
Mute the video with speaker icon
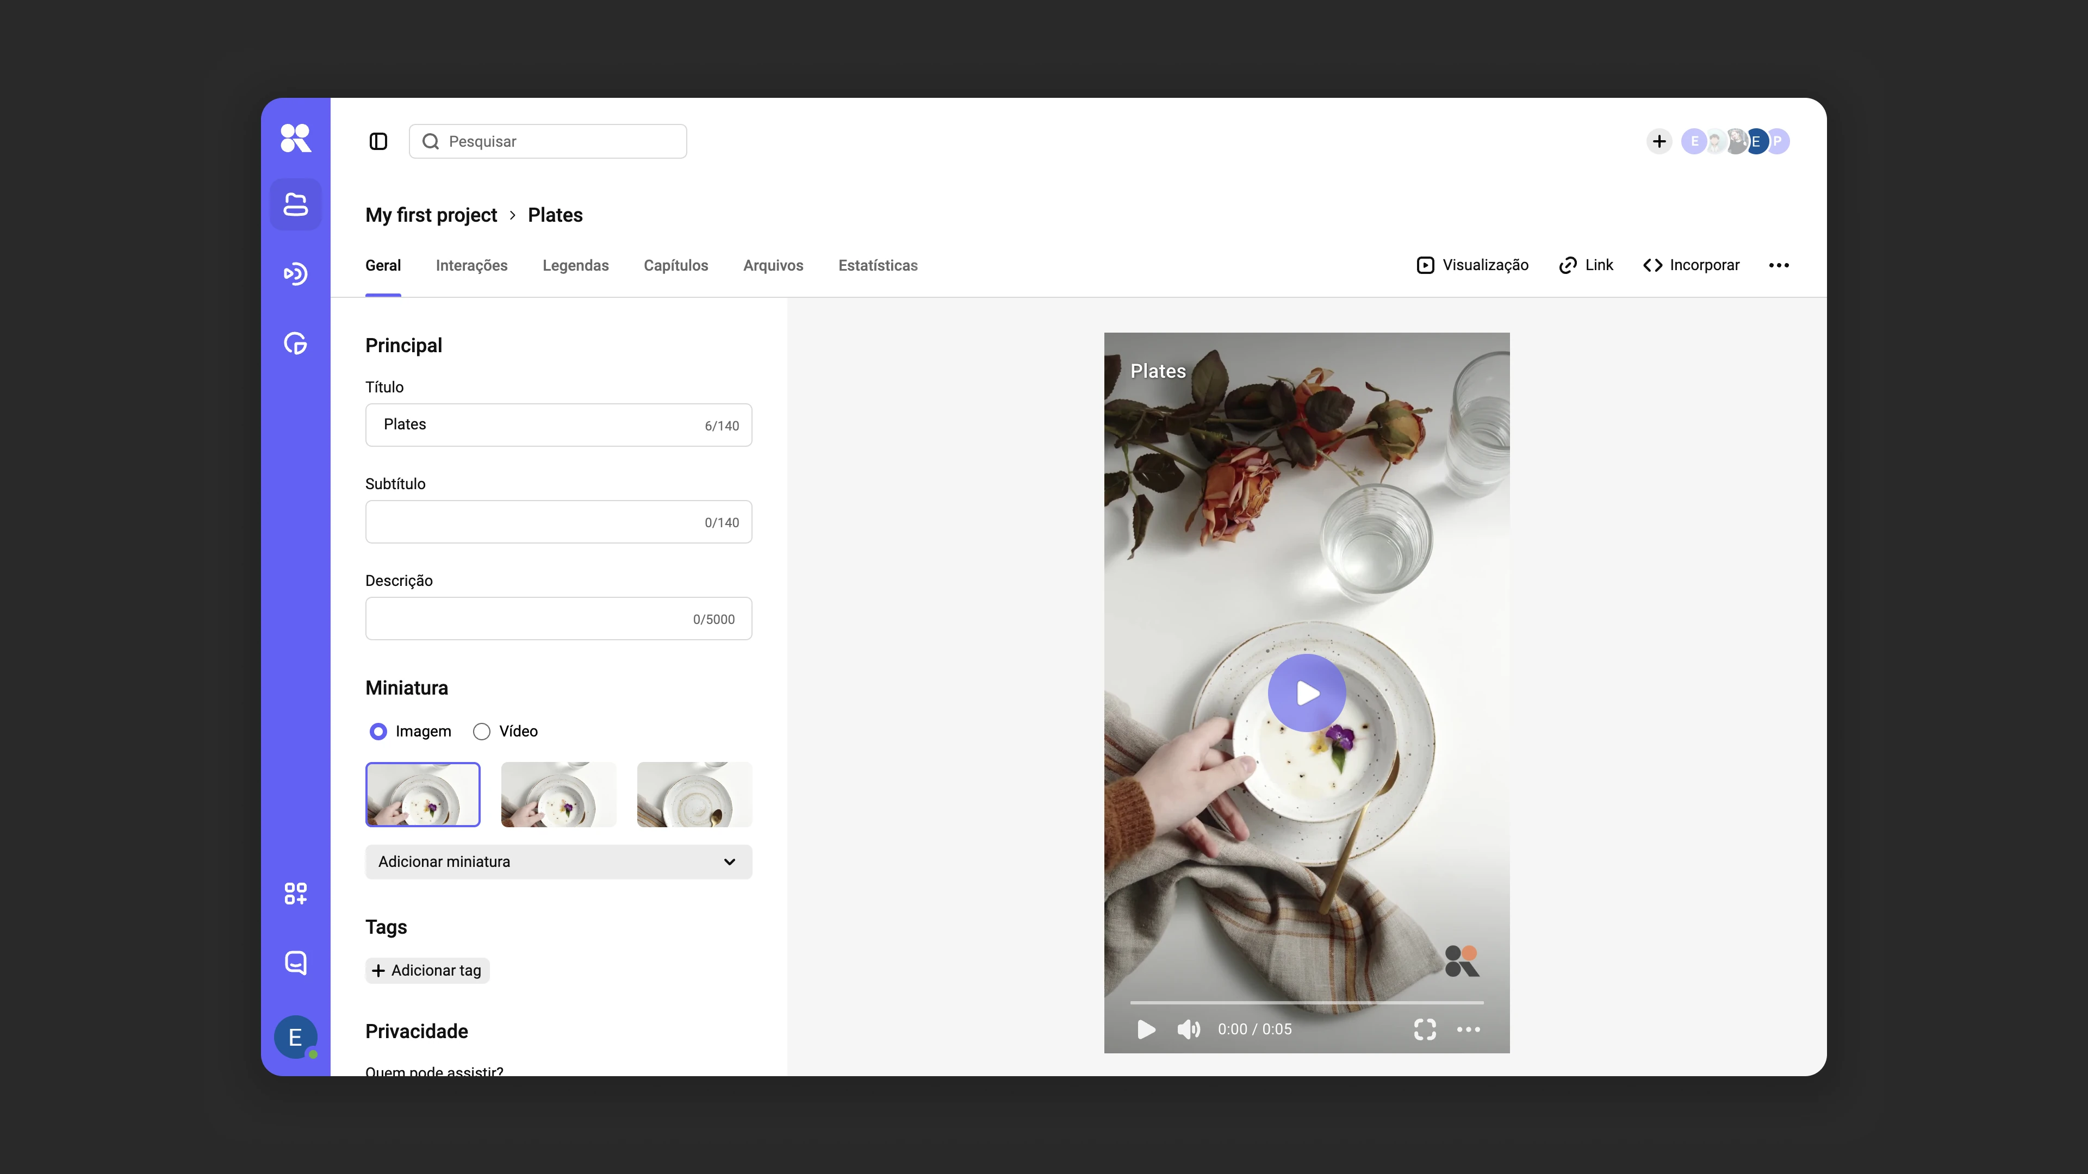tap(1188, 1029)
